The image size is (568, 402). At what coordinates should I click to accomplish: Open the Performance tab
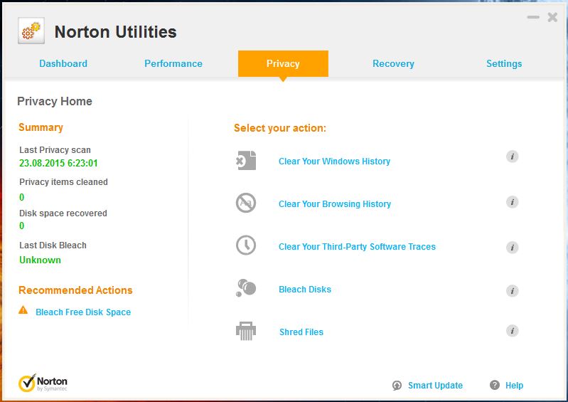[x=173, y=63]
